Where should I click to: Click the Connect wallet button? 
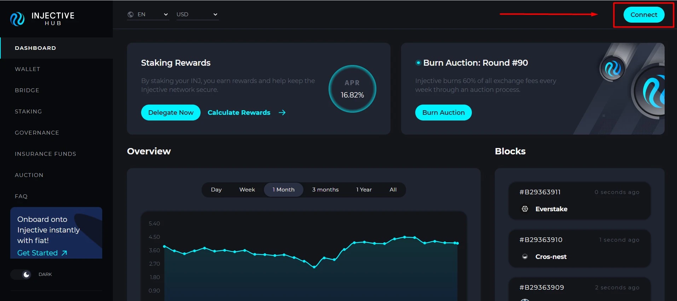click(x=644, y=15)
